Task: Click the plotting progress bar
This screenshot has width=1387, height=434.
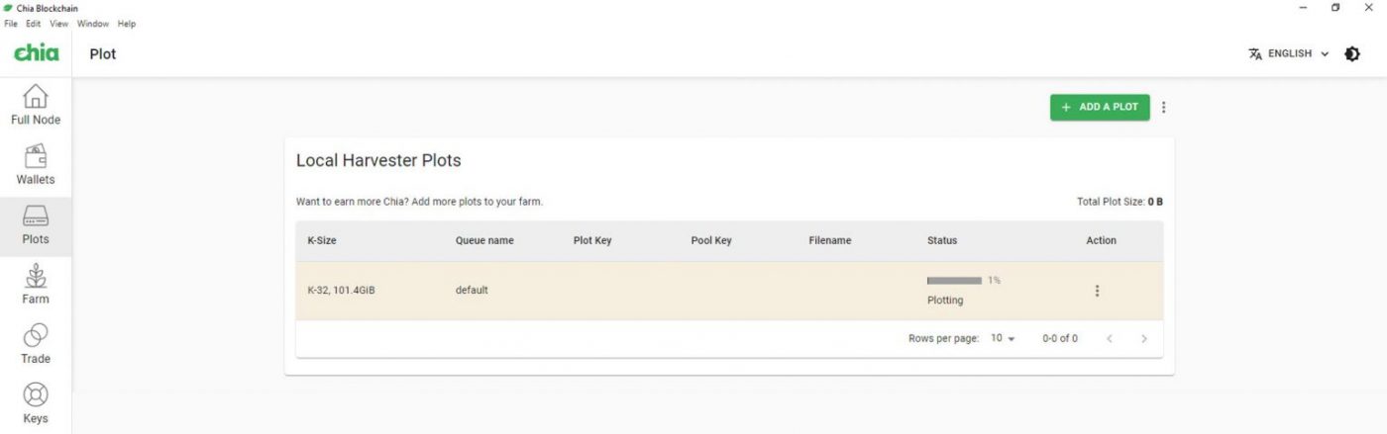Action: [954, 281]
